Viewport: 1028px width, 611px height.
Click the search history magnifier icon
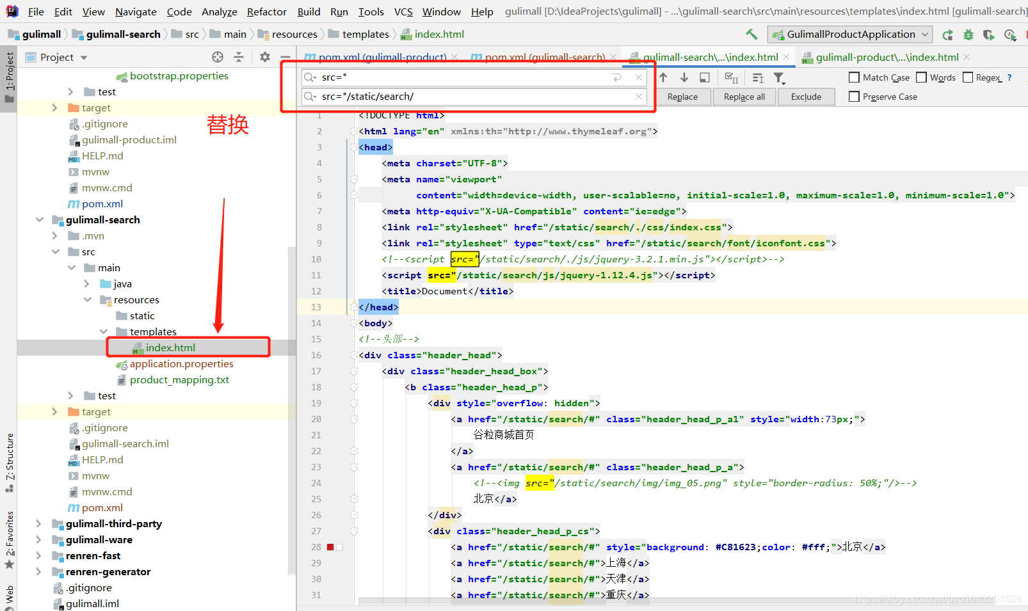pos(310,77)
